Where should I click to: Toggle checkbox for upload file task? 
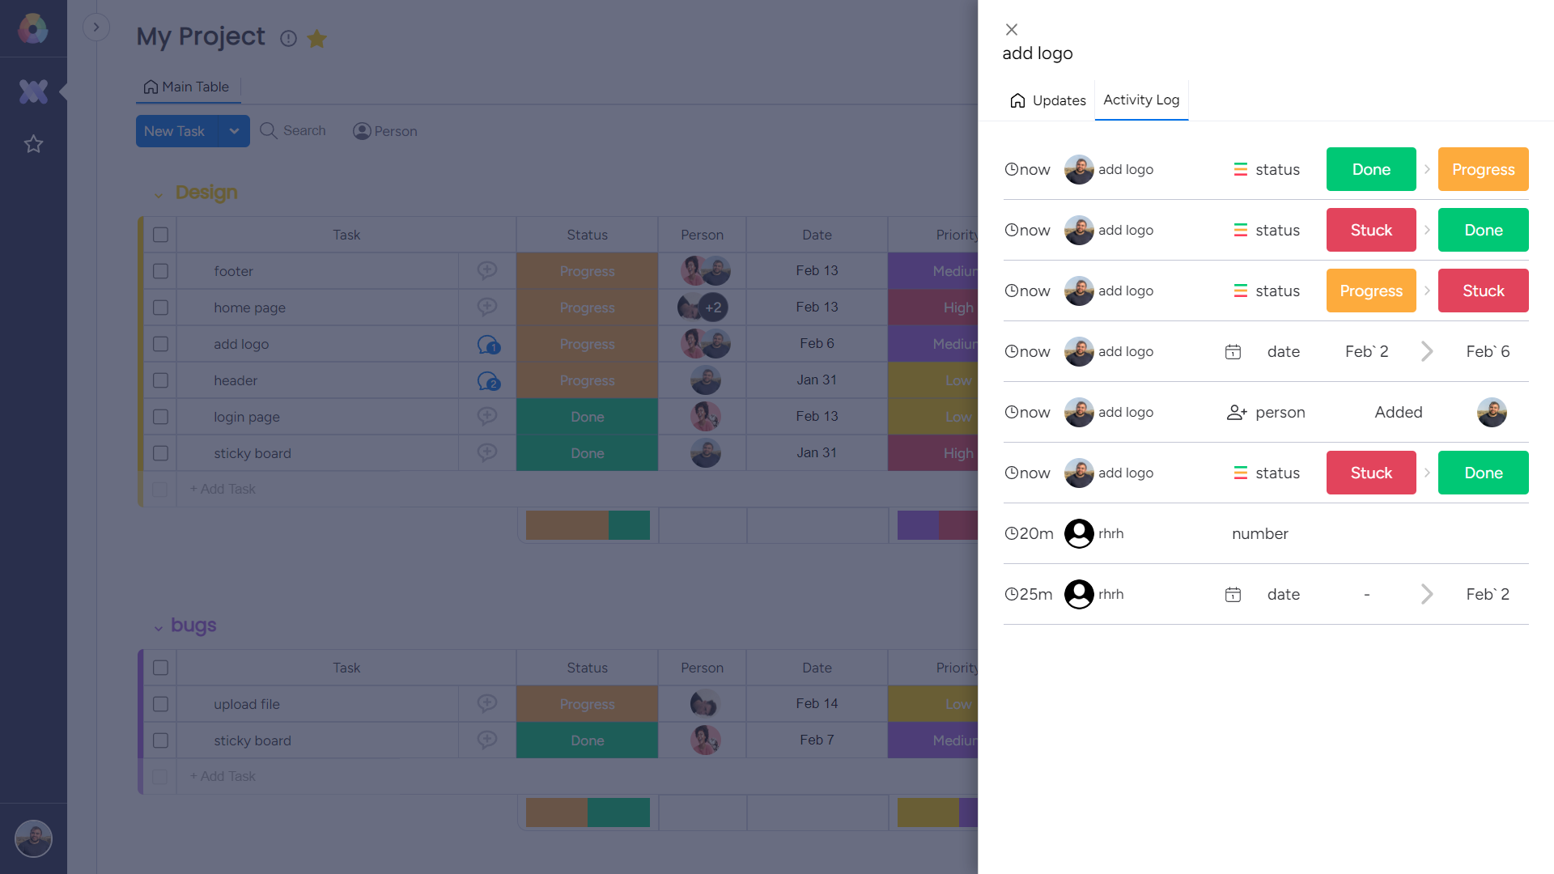161,703
